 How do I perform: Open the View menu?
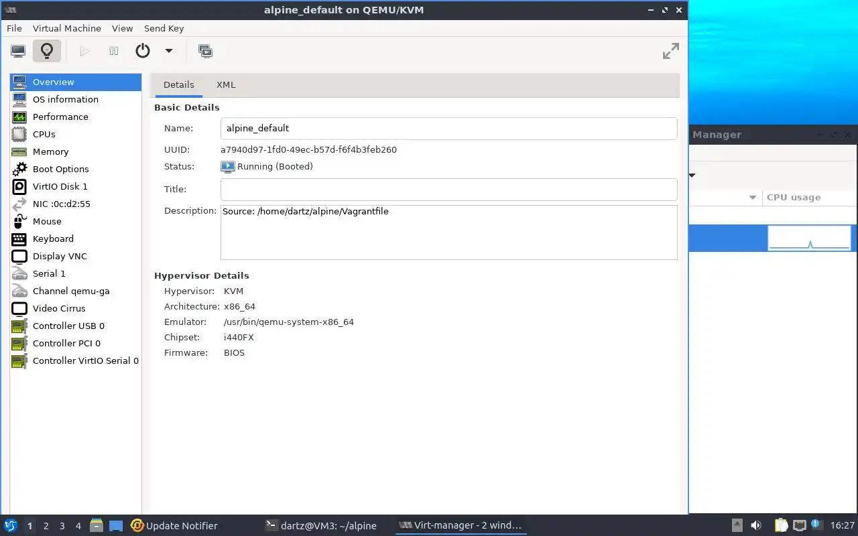[123, 28]
